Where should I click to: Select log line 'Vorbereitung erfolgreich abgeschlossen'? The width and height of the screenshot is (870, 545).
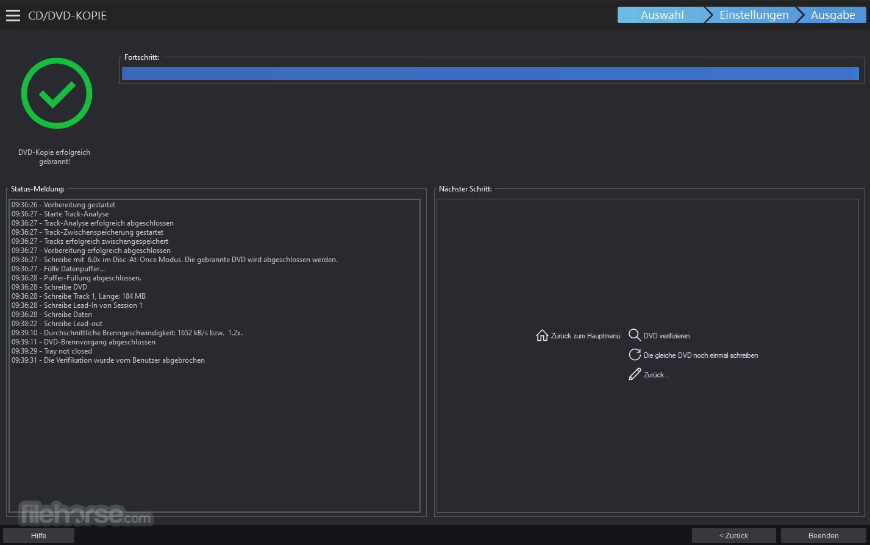[91, 251]
